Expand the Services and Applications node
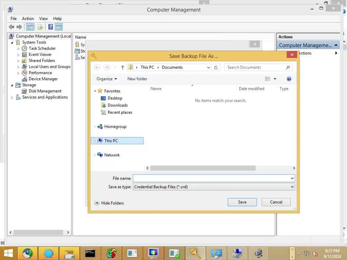Viewport: 347px width, 260px height. [x=12, y=97]
